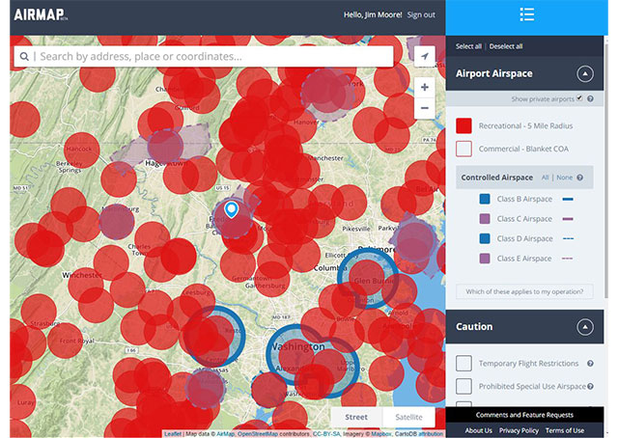The width and height of the screenshot is (618, 438).
Task: Click the Class B solid line indicator
Action: [x=568, y=200]
